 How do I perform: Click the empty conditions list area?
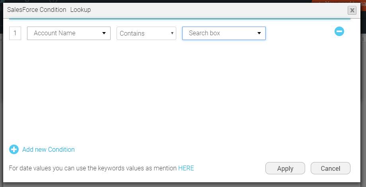(179, 91)
